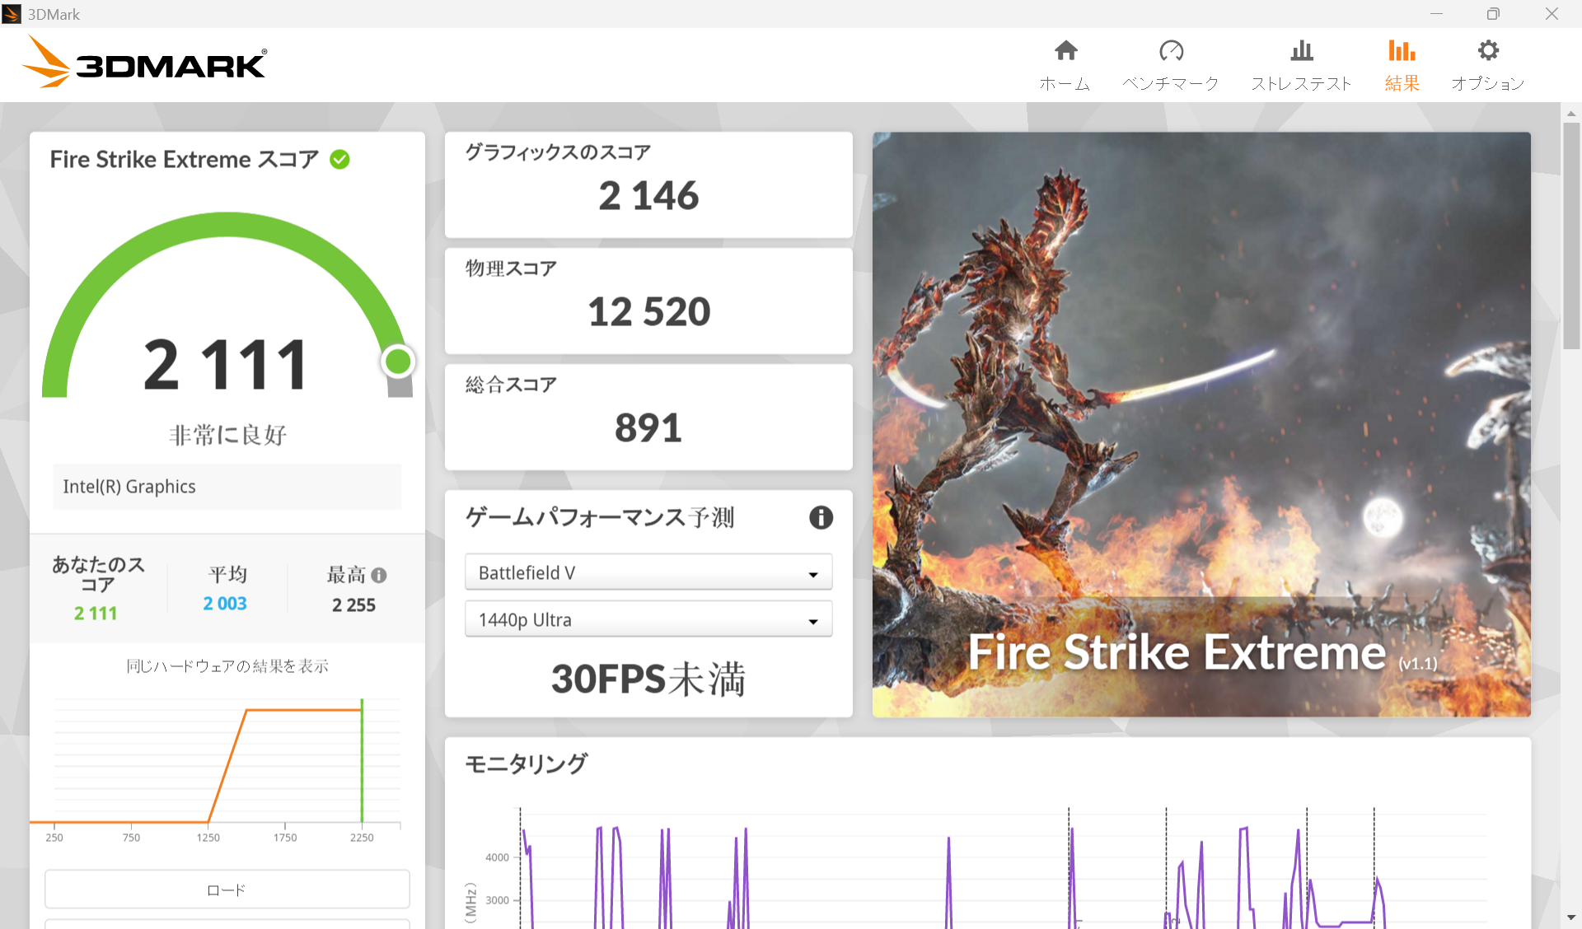Click info icon next to 最高
Screen dimensions: 1582x929
click(x=379, y=575)
